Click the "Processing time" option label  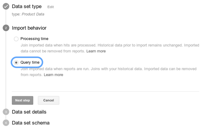(34, 39)
